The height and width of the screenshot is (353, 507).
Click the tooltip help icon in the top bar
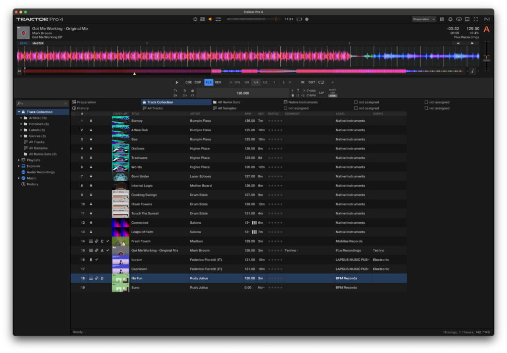467,19
